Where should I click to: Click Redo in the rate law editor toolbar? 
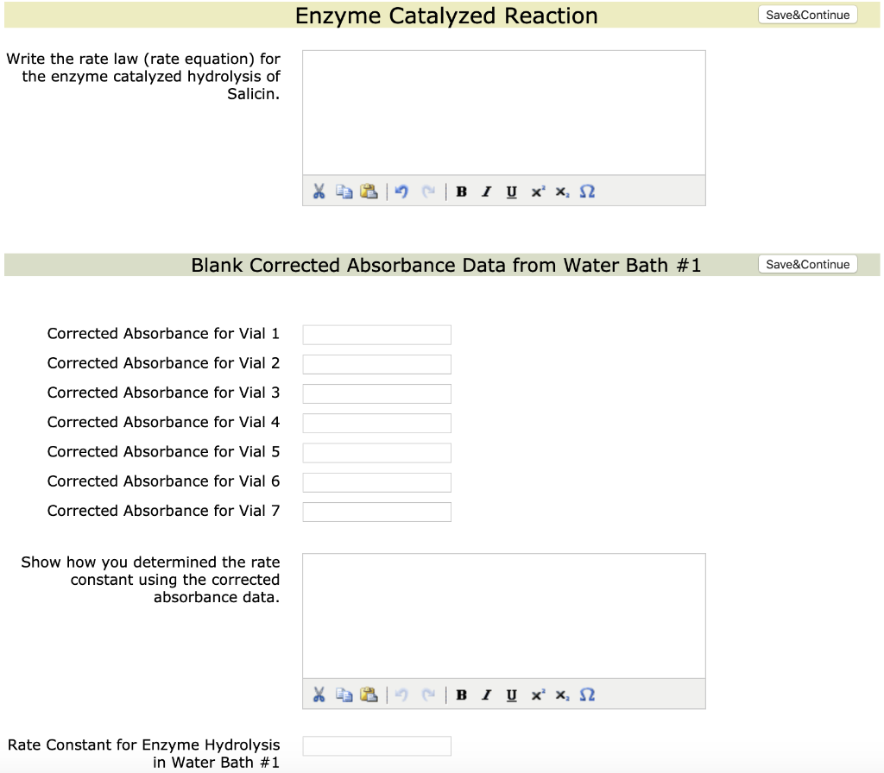pyautogui.click(x=428, y=192)
